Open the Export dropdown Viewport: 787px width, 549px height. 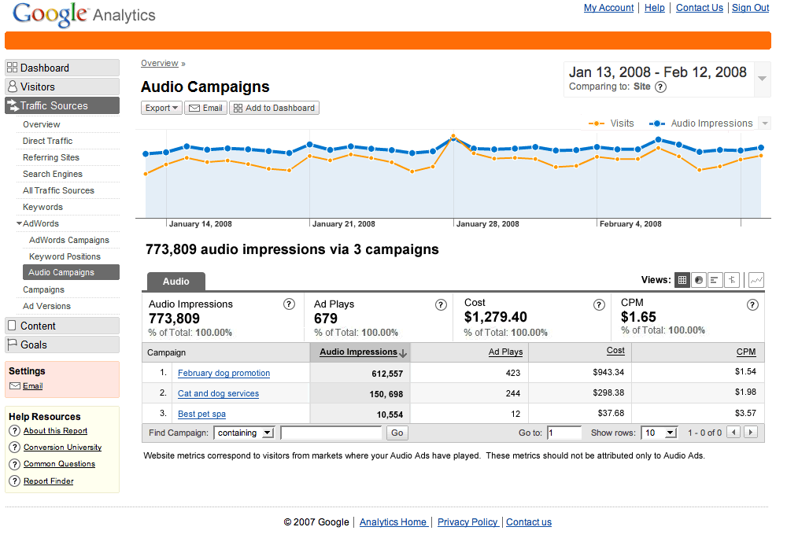161,108
